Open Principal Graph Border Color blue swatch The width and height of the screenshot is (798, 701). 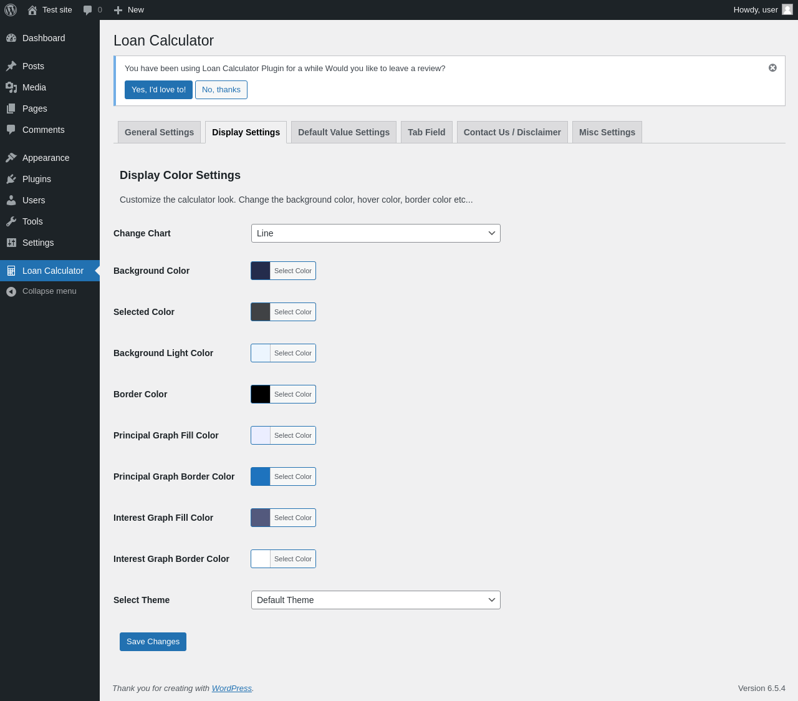(261, 476)
